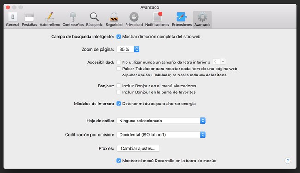Enable Incluir Bonjour en el menú Marcadores
Screen dimensions: 300x173
coord(119,86)
